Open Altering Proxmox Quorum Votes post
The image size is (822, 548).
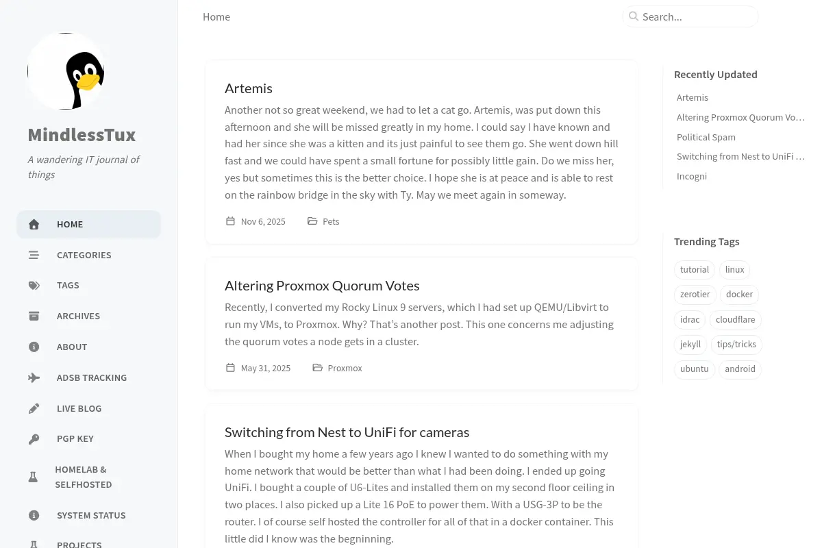[322, 286]
